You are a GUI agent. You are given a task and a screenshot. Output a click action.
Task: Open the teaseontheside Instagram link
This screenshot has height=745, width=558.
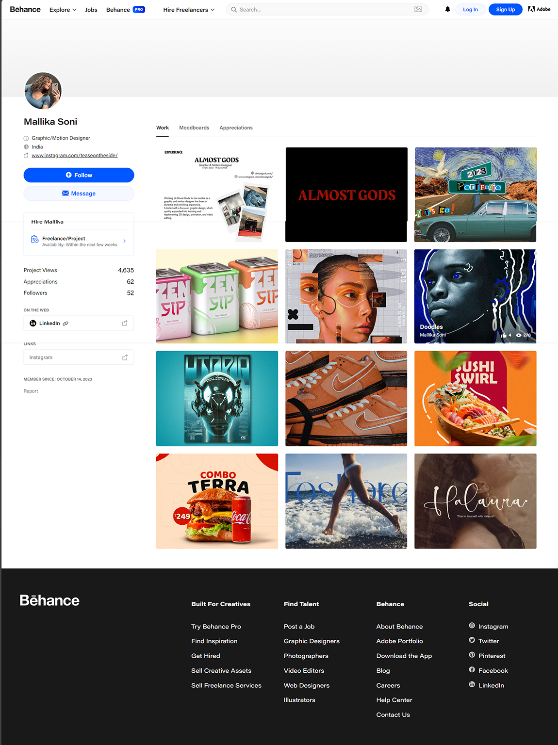click(75, 155)
